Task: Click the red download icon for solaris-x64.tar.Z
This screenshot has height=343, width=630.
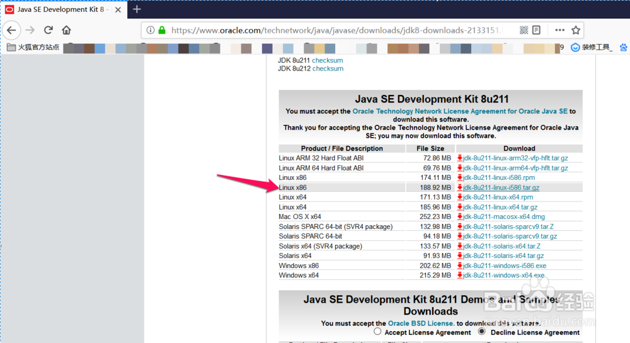Action: pyautogui.click(x=460, y=246)
